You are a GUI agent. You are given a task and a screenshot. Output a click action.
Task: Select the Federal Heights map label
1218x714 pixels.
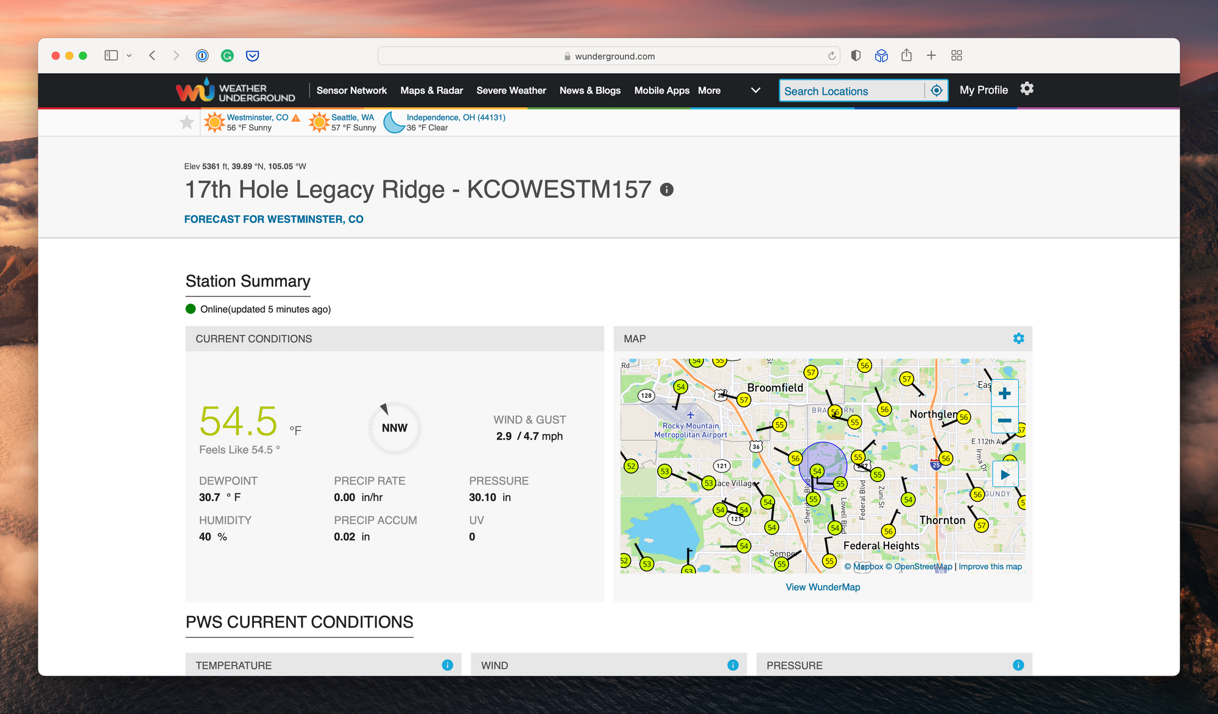click(881, 545)
